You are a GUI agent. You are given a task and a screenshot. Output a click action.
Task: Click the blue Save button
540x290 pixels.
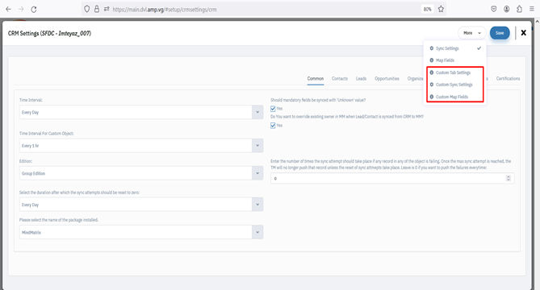500,33
